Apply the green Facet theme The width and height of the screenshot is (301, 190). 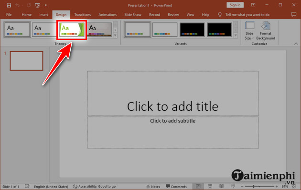click(72, 30)
